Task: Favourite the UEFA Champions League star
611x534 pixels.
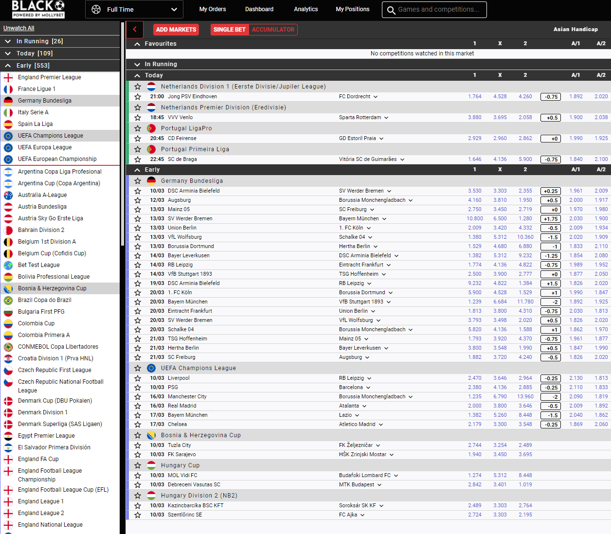Action: click(x=138, y=368)
